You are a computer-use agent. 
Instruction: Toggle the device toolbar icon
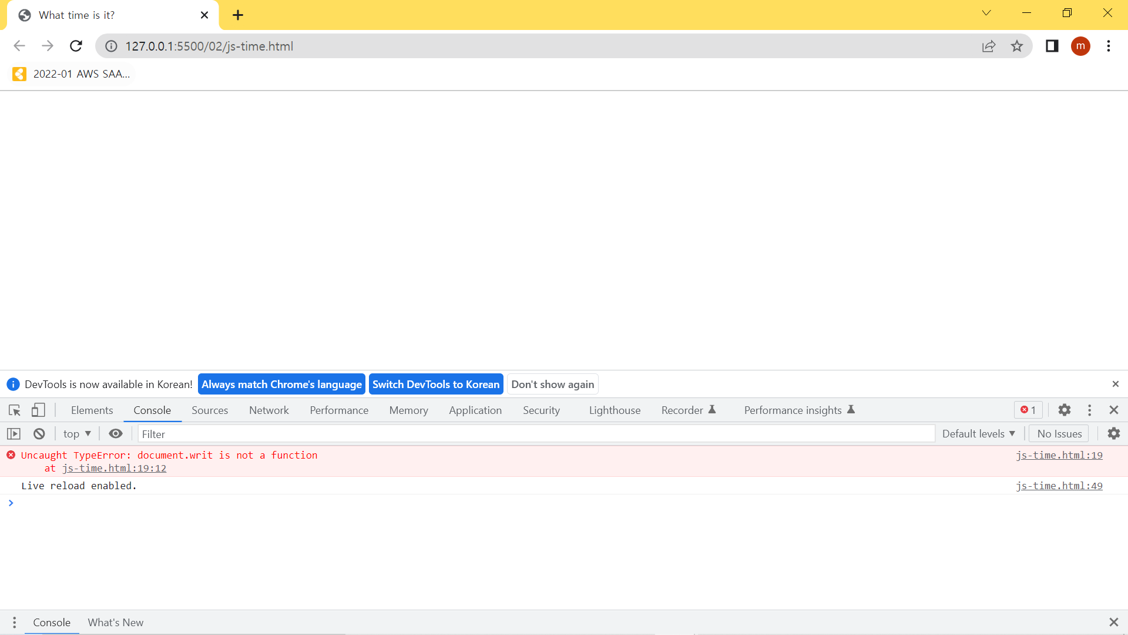click(38, 410)
